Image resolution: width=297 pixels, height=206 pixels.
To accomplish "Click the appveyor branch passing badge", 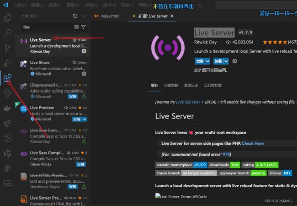I will point(243,173).
